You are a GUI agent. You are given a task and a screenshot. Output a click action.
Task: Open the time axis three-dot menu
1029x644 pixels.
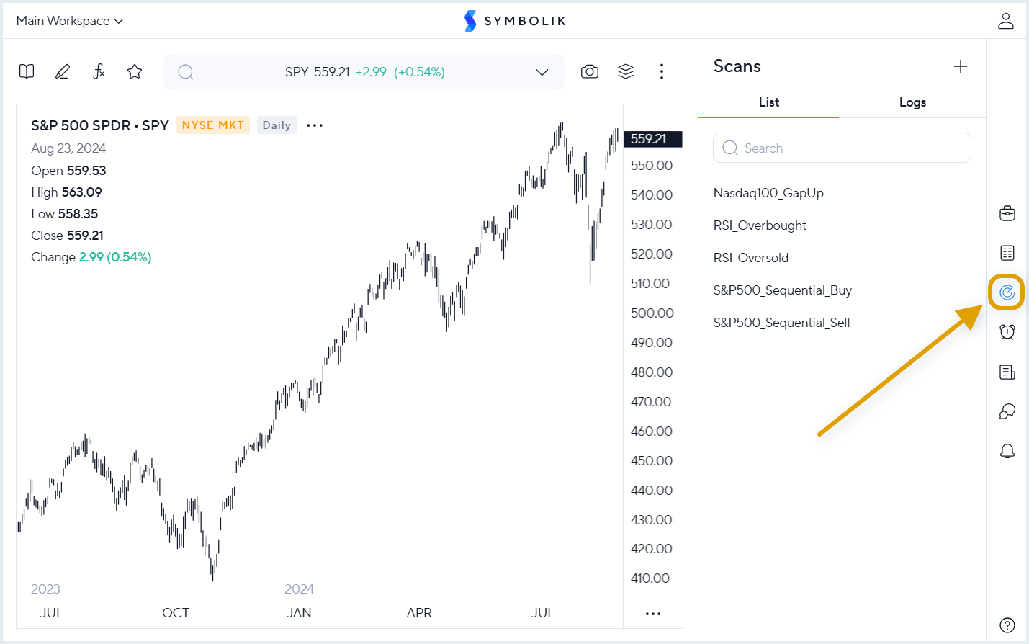653,614
